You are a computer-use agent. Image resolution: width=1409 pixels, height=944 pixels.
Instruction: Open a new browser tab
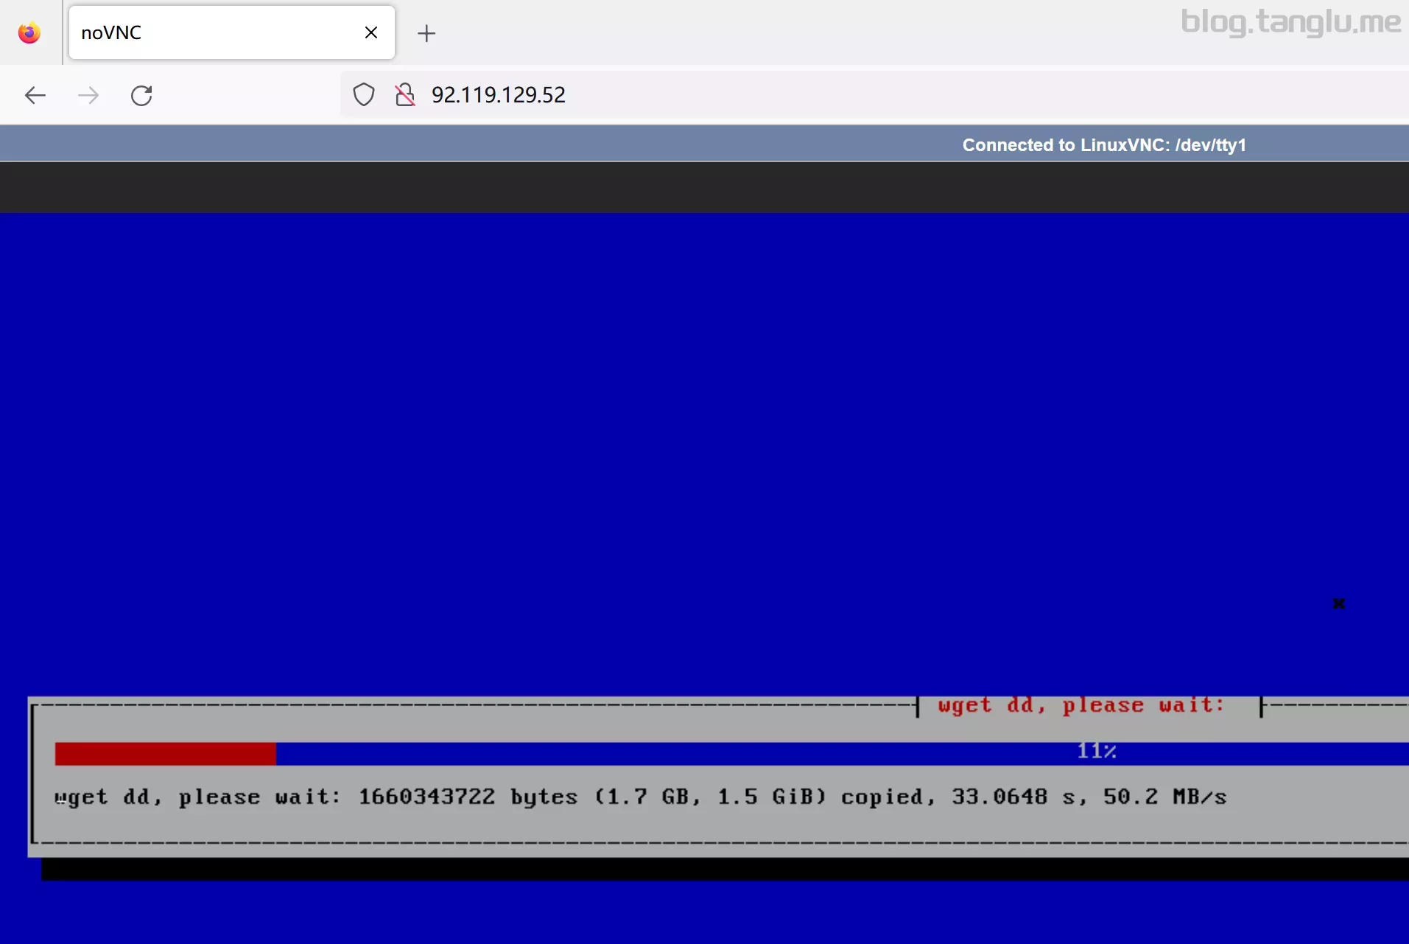pyautogui.click(x=426, y=33)
